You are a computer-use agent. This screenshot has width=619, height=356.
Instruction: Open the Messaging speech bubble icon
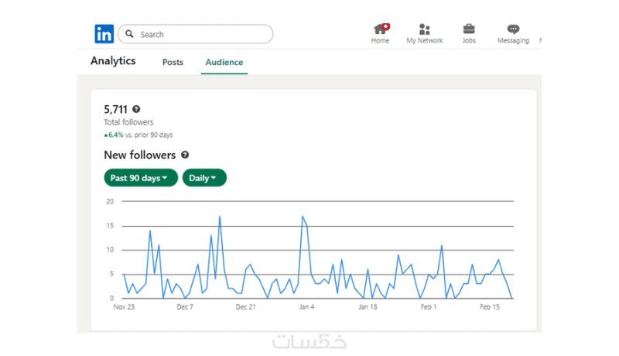pos(513,29)
